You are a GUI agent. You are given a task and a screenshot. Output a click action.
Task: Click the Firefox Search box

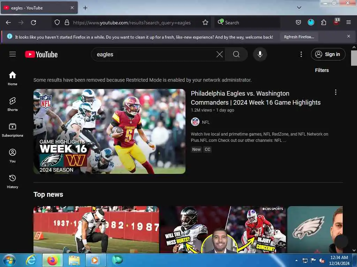coord(247,23)
